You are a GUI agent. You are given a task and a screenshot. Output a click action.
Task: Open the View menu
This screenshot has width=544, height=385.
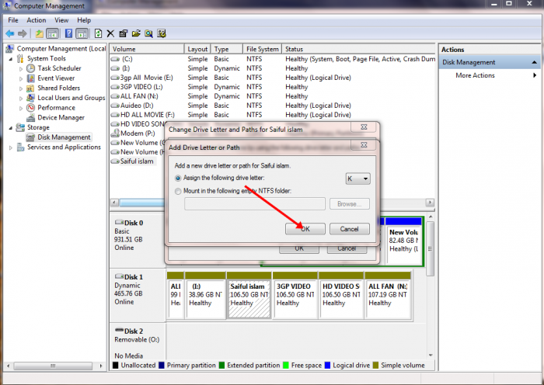[x=61, y=20]
